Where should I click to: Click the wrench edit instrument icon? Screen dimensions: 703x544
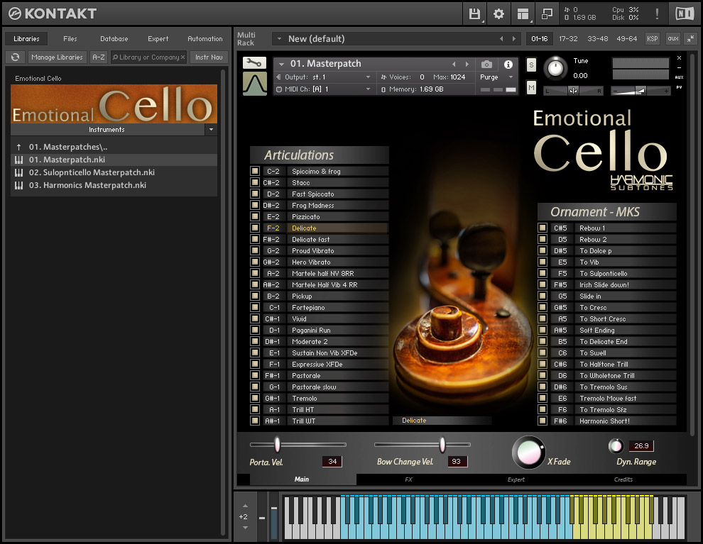tap(254, 62)
